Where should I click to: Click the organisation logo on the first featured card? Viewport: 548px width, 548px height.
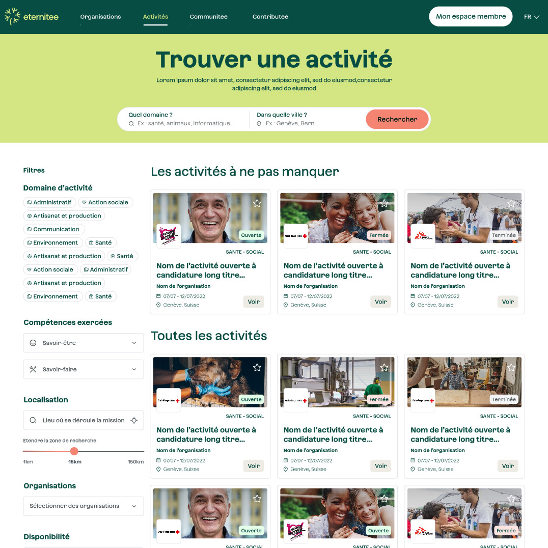click(169, 236)
